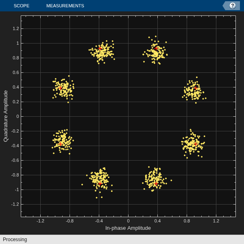Click the In-phase Amplitude axis label

point(128,228)
